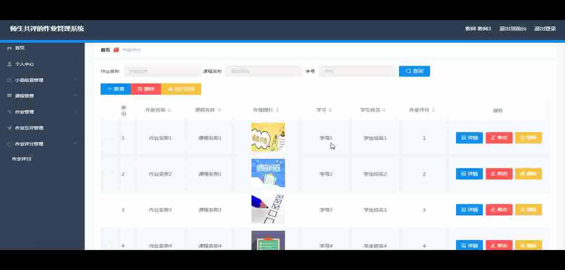Click the 查询 search button
The width and height of the screenshot is (565, 270).
point(415,71)
